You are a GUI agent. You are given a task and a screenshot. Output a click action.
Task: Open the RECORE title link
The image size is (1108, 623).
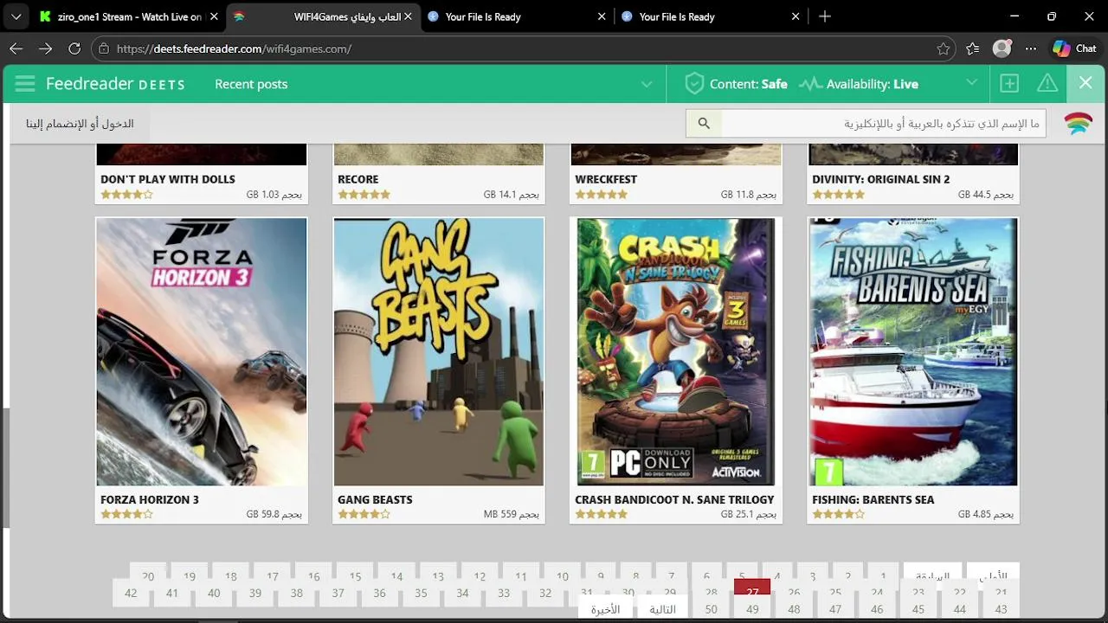point(358,179)
